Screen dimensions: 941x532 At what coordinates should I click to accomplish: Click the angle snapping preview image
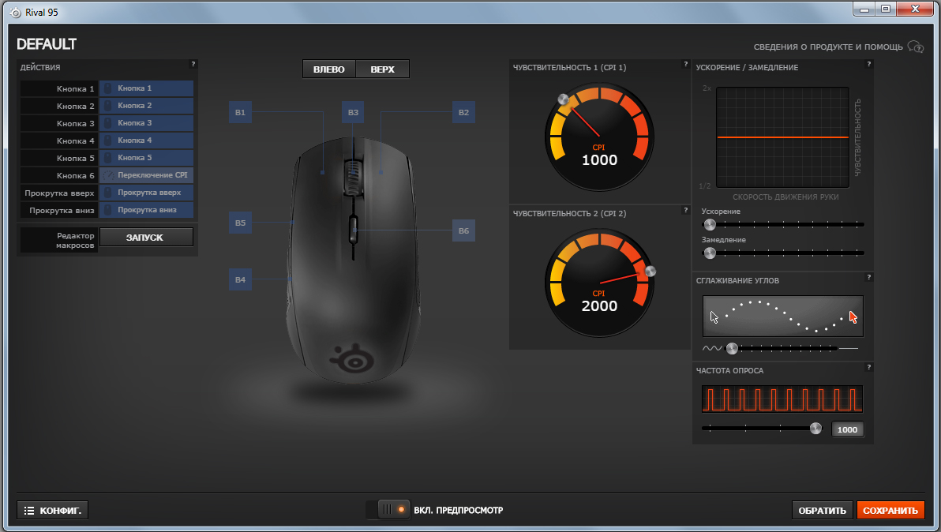[782, 316]
